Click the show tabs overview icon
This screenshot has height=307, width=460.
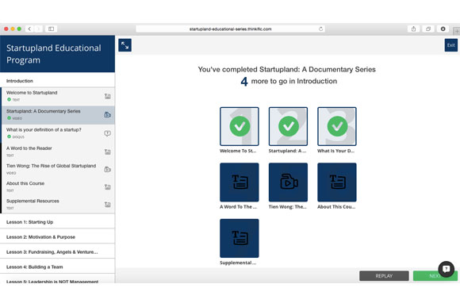coord(428,29)
